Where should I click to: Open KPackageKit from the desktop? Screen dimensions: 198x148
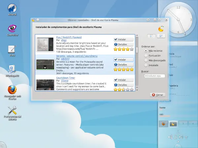click(12, 71)
